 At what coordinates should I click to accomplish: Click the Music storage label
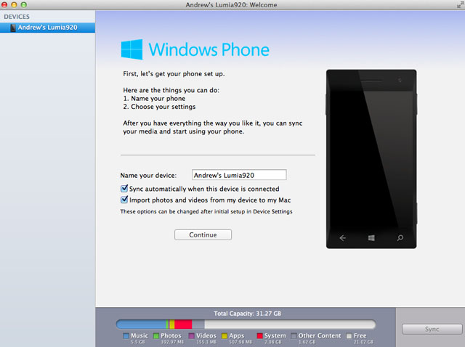139,335
